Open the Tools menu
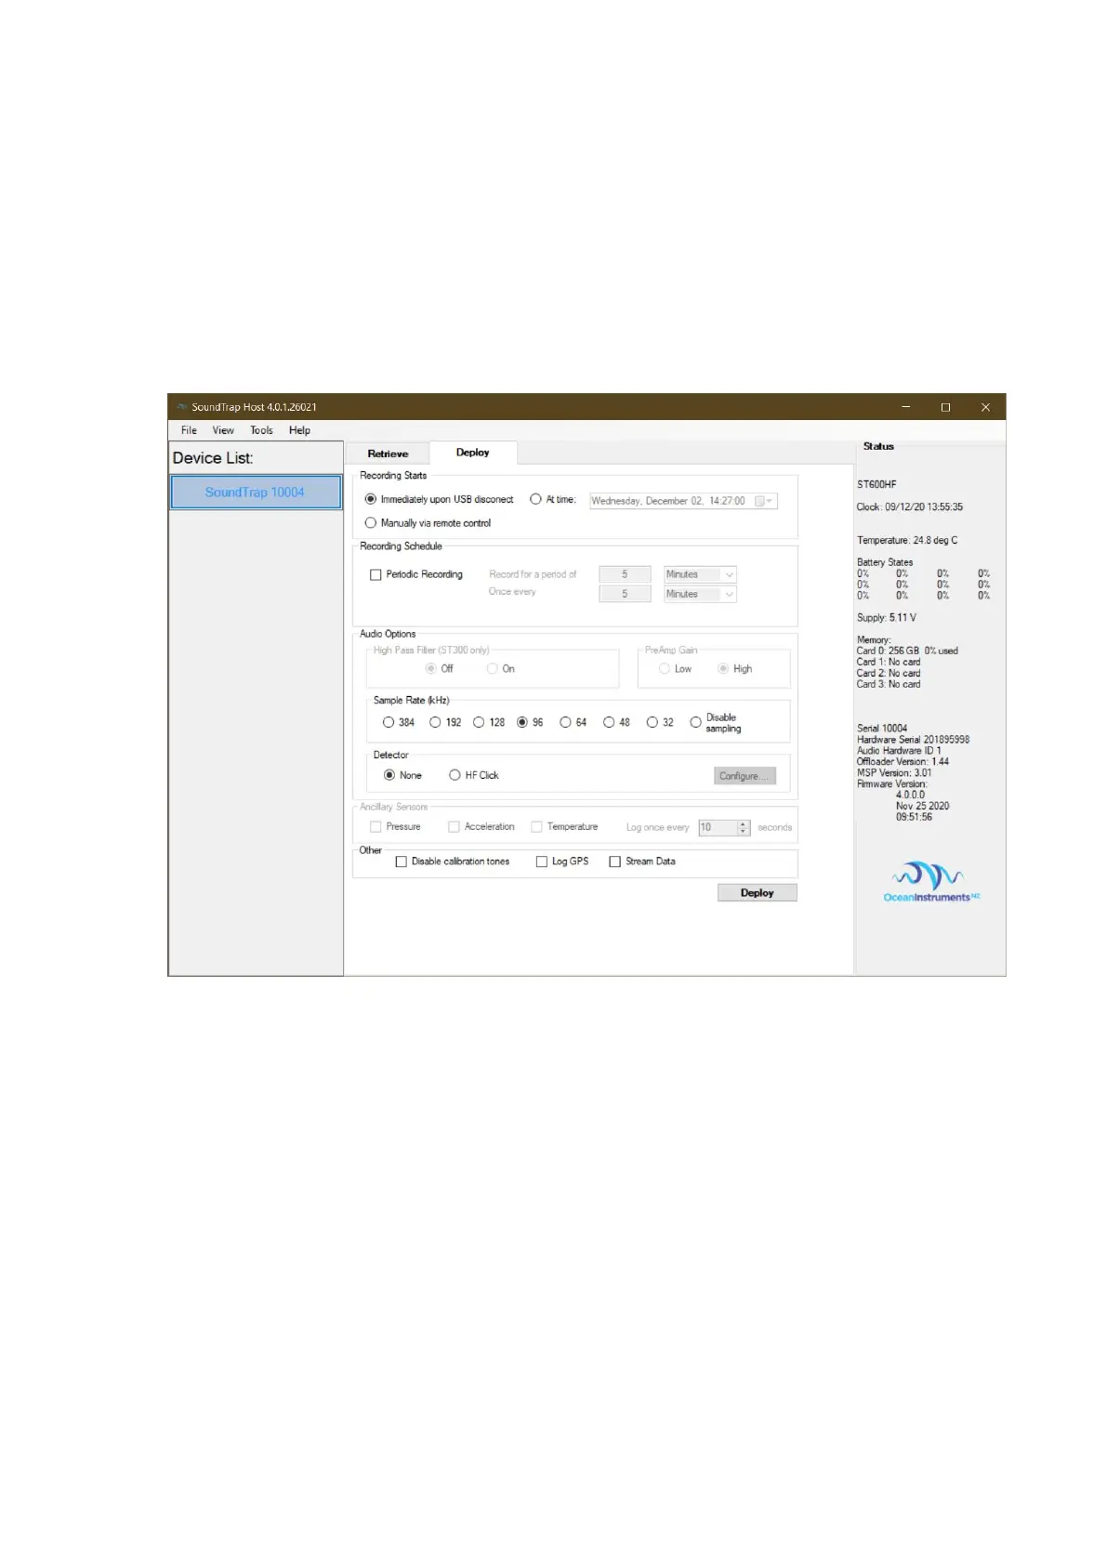Screen dimensions: 1107x1565 261,430
